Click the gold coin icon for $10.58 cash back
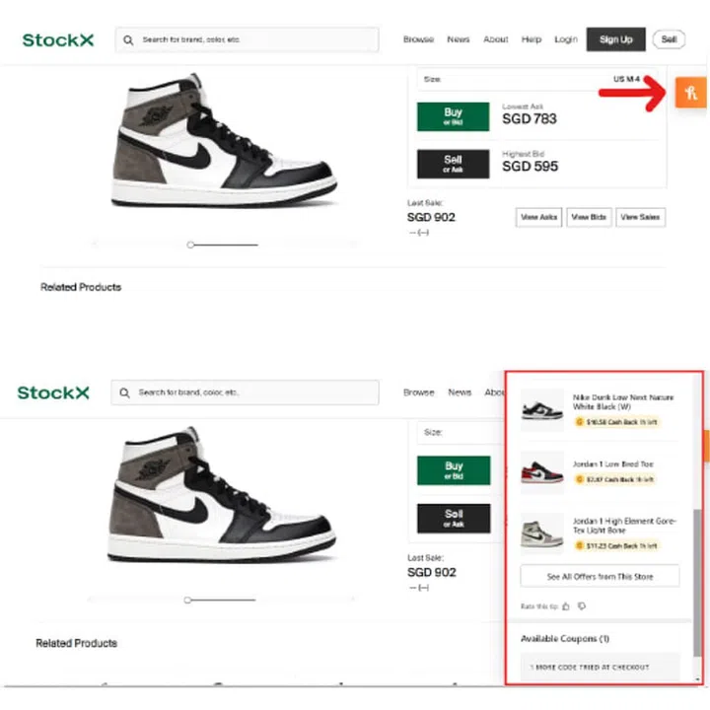 579,422
